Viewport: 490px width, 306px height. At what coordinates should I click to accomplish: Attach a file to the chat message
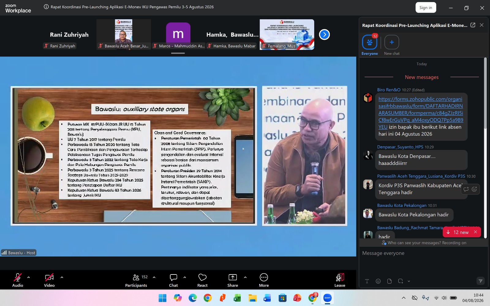389,281
